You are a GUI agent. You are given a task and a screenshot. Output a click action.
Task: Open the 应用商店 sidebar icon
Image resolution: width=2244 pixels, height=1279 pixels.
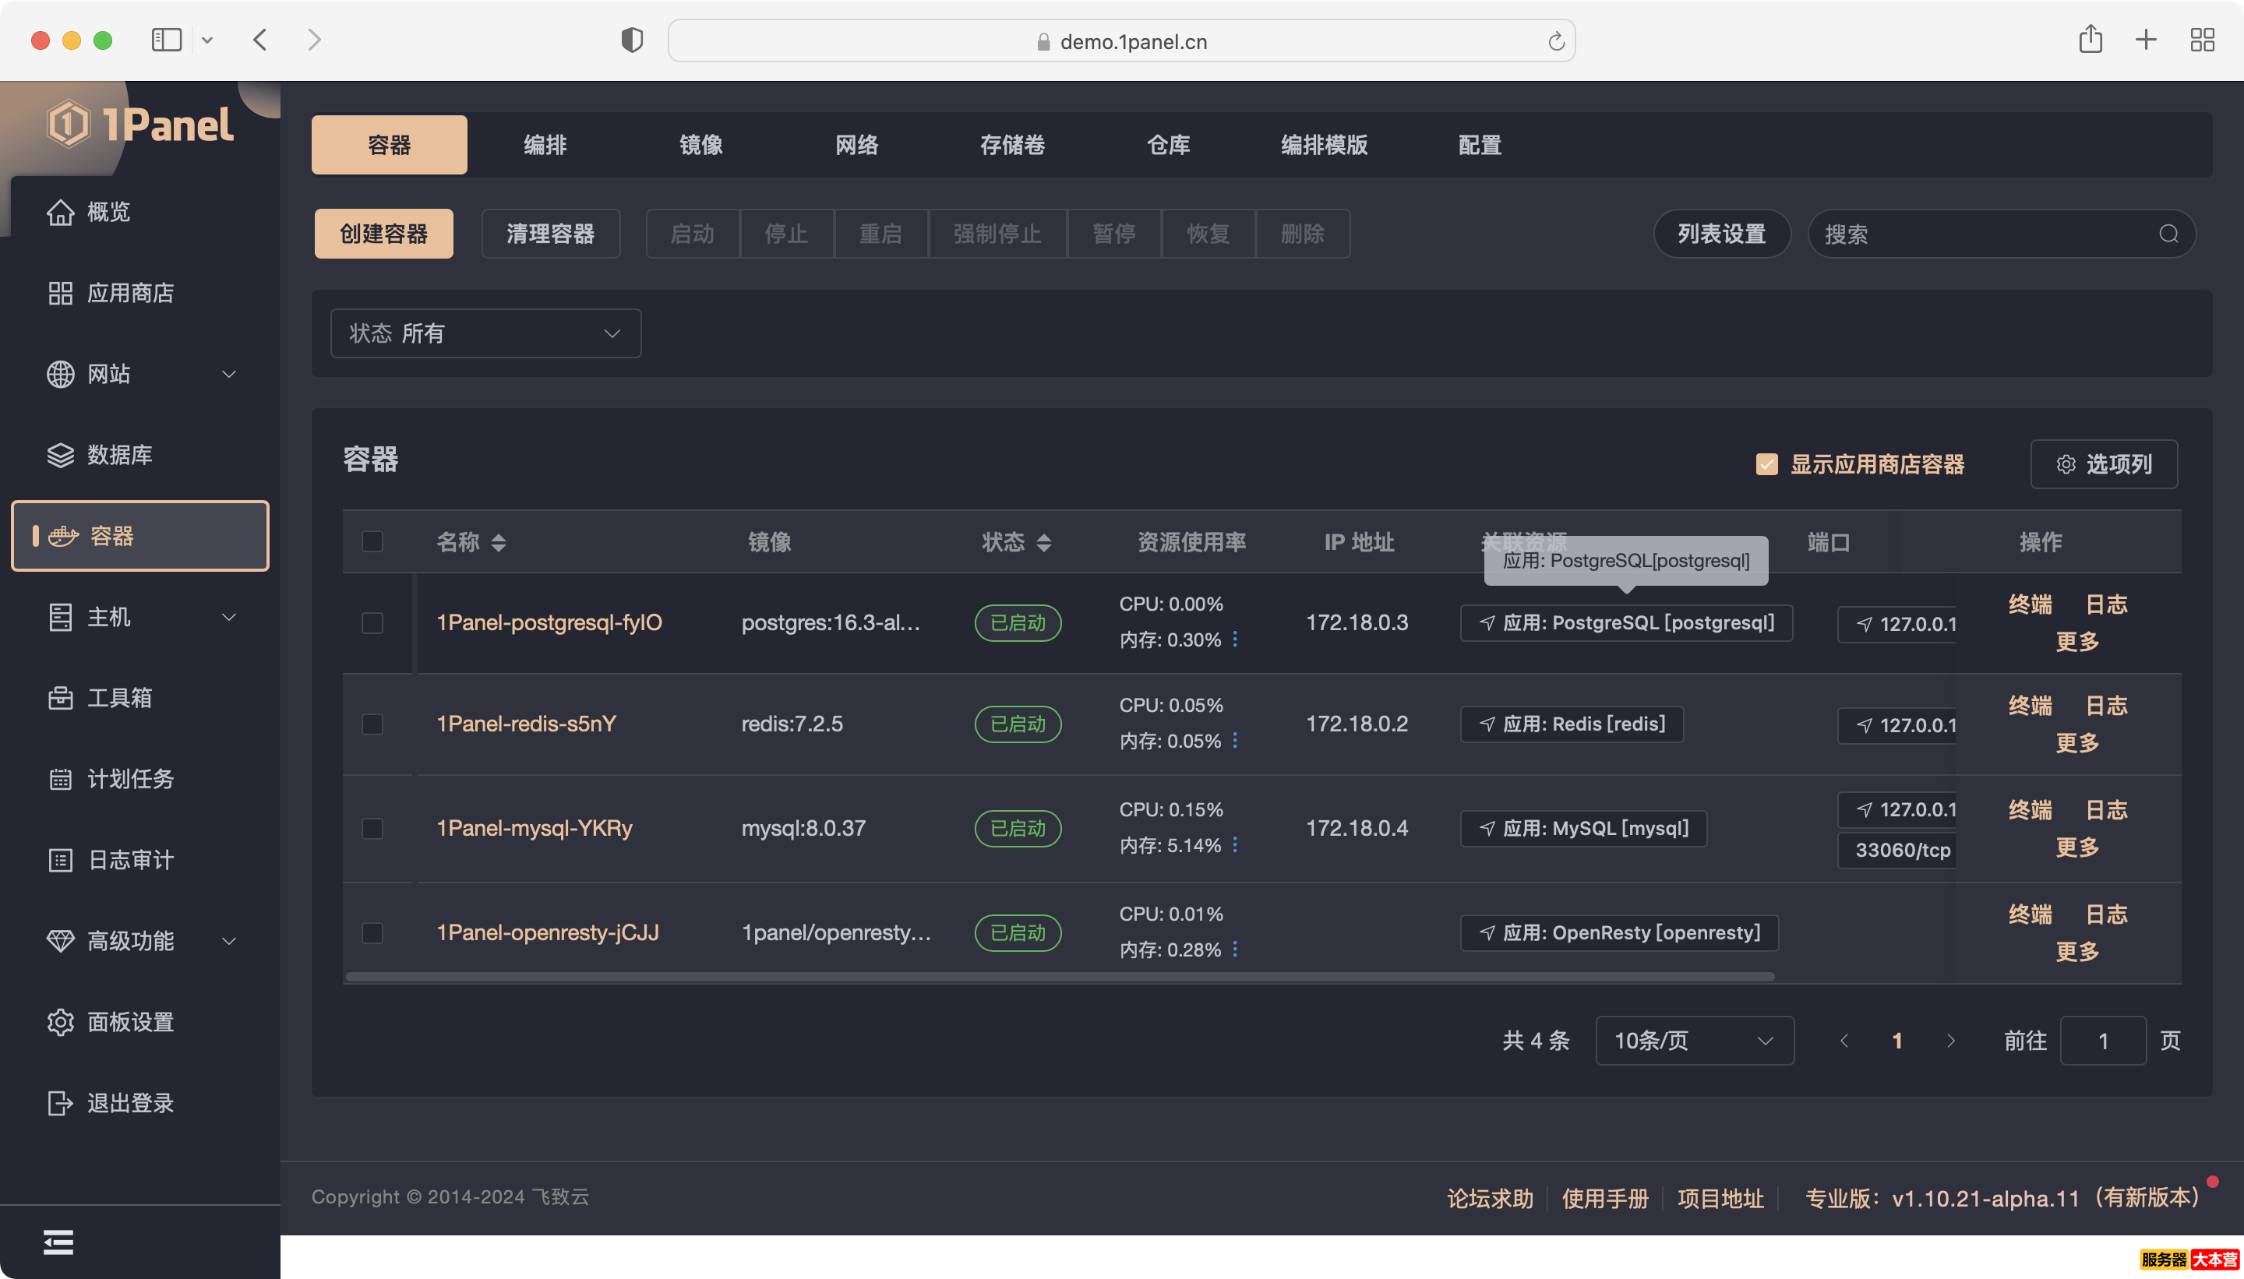(x=60, y=294)
